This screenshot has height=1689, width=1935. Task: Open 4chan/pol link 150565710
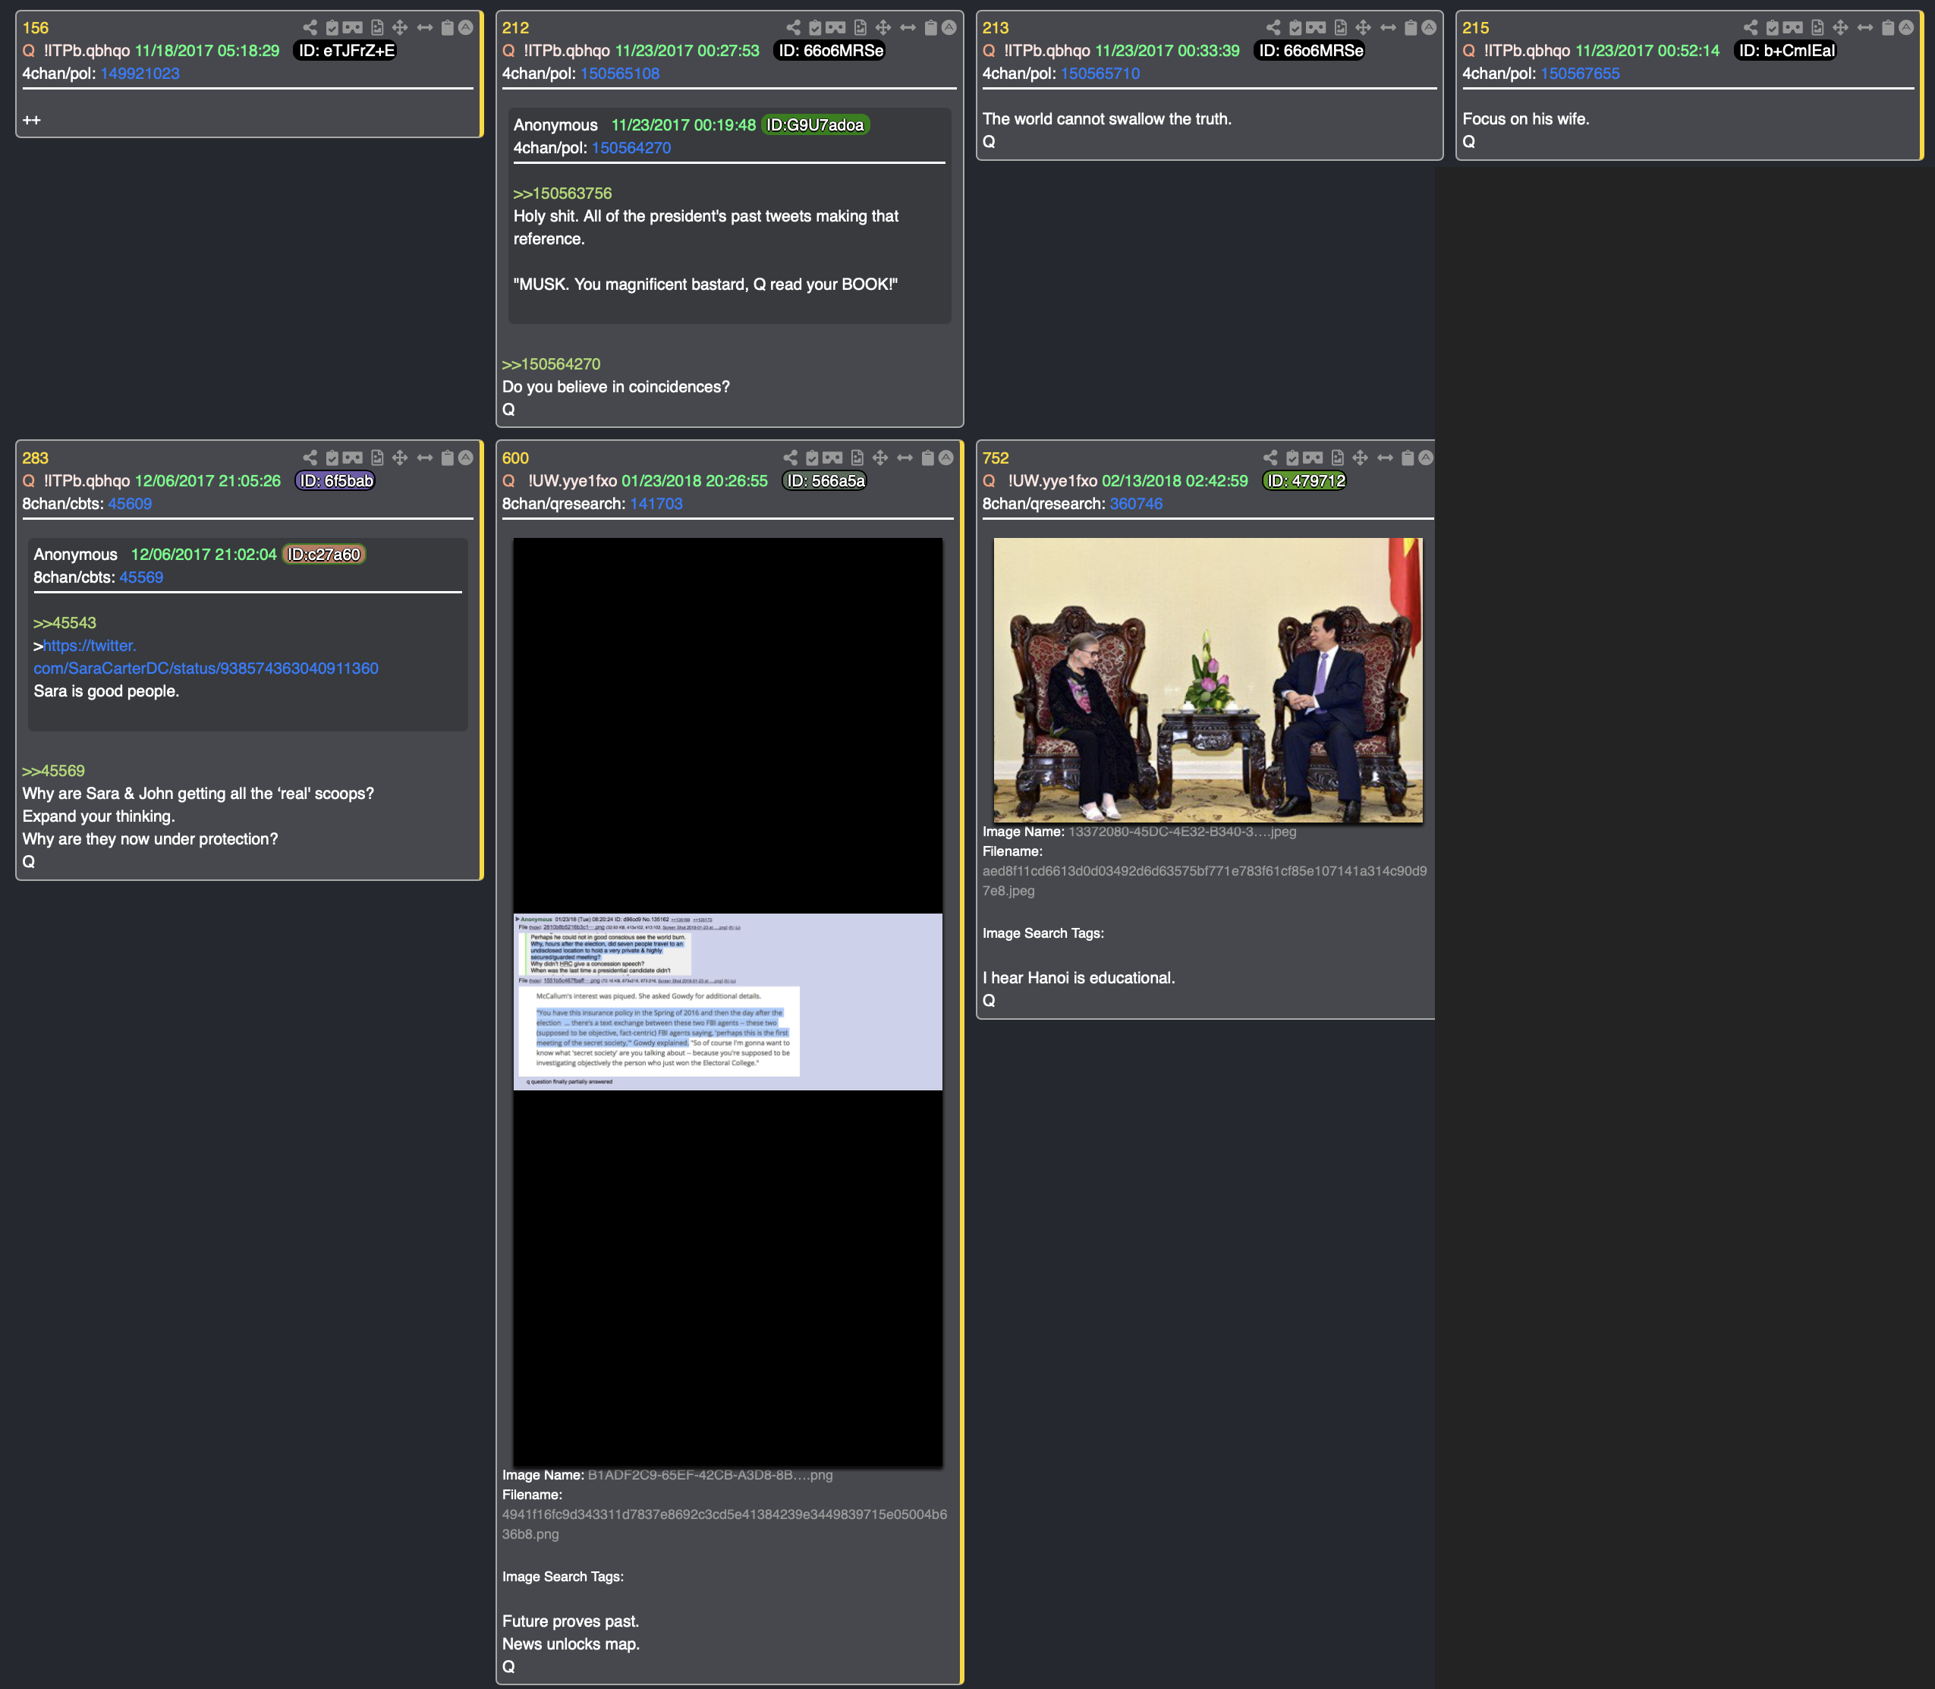point(1100,74)
